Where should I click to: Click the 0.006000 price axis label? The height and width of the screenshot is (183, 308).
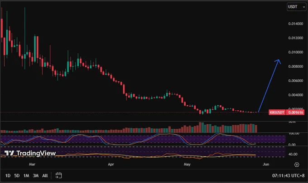[x=296, y=81]
